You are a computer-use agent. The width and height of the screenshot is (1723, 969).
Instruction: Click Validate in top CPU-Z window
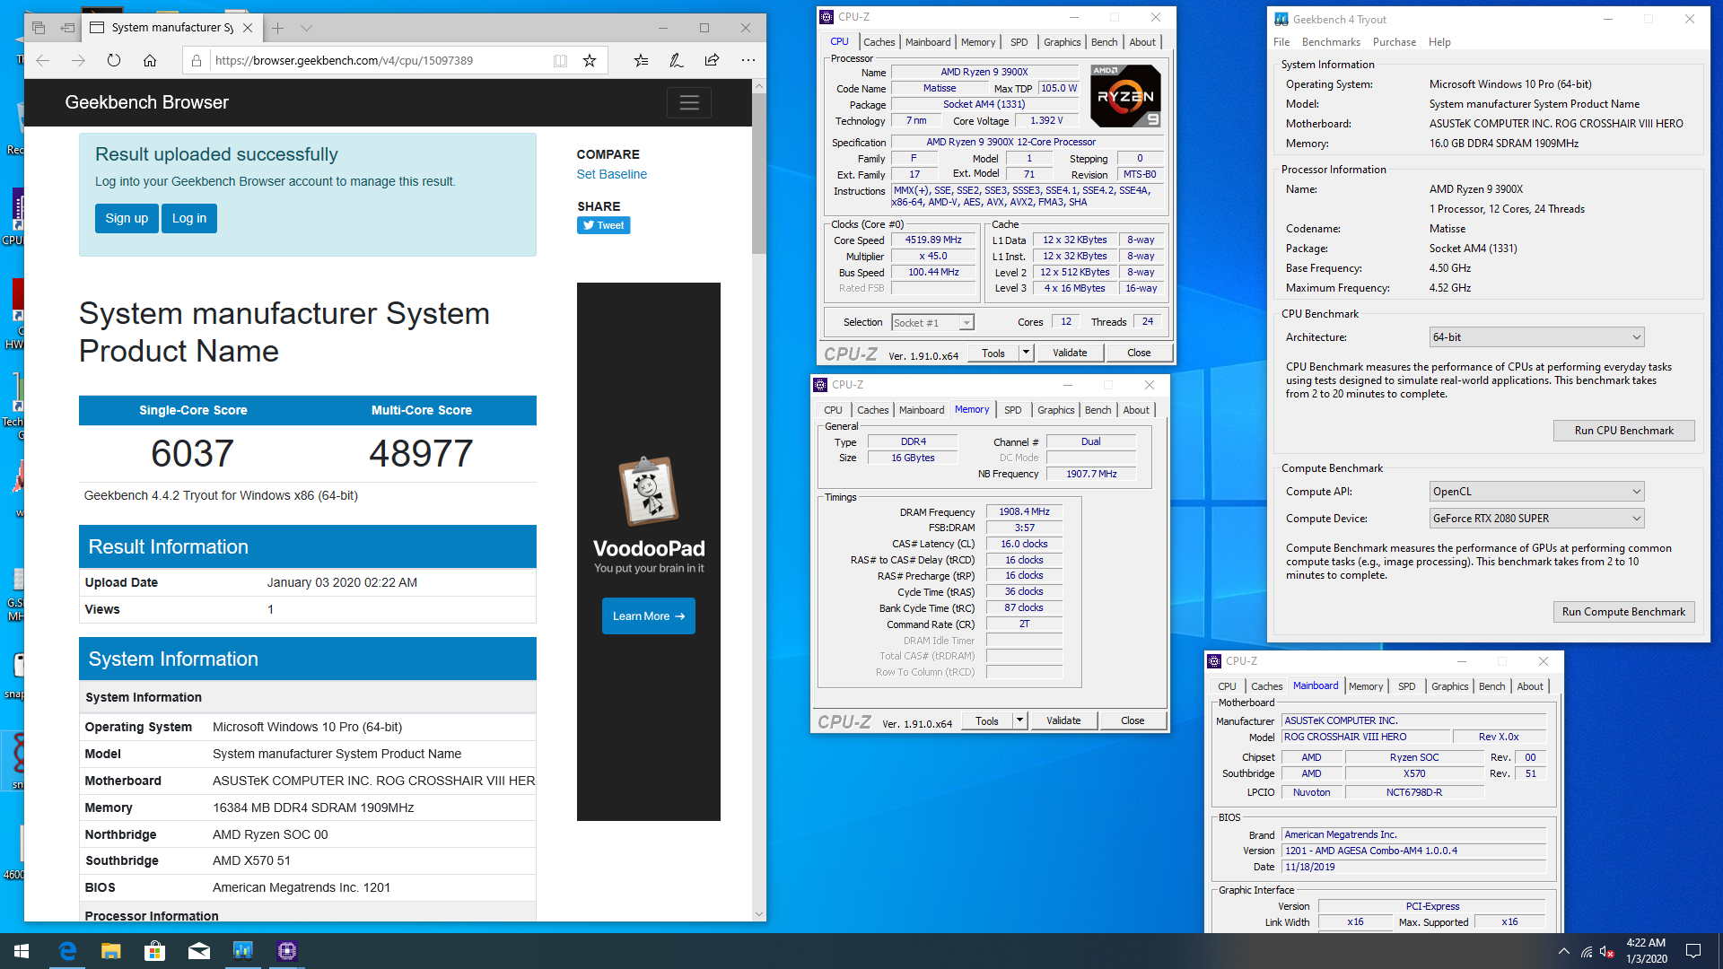coord(1069,353)
